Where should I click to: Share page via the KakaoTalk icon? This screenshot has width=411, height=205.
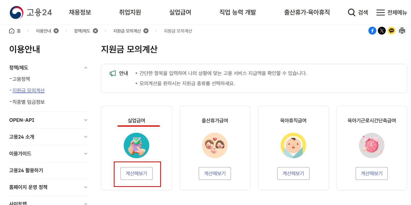(392, 31)
